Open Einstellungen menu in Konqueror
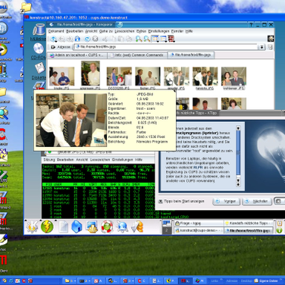This screenshot has width=285, height=285. [x=158, y=31]
